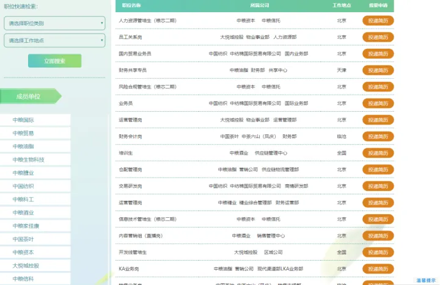Image resolution: width=440 pixels, height=285 pixels.
Task: Click the 我要申请 column header
Action: [x=378, y=5]
